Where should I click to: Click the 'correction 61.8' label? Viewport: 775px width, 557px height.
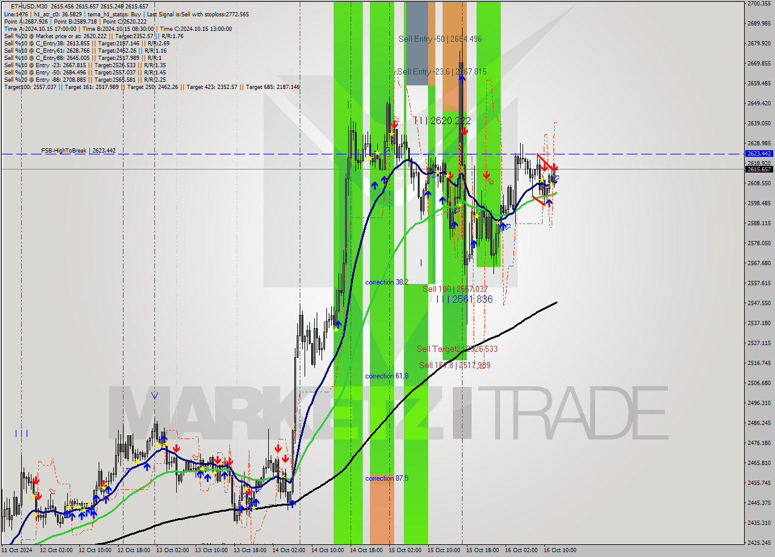tap(387, 376)
